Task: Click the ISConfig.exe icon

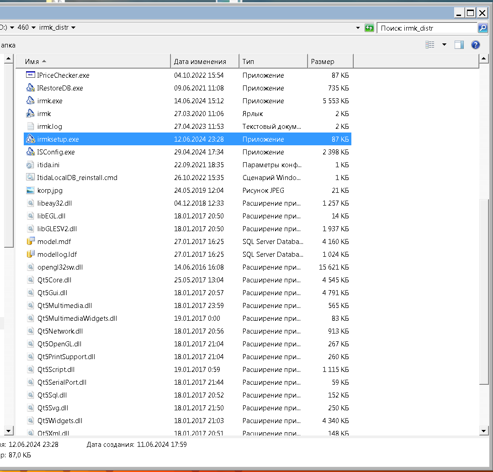Action: point(30,152)
